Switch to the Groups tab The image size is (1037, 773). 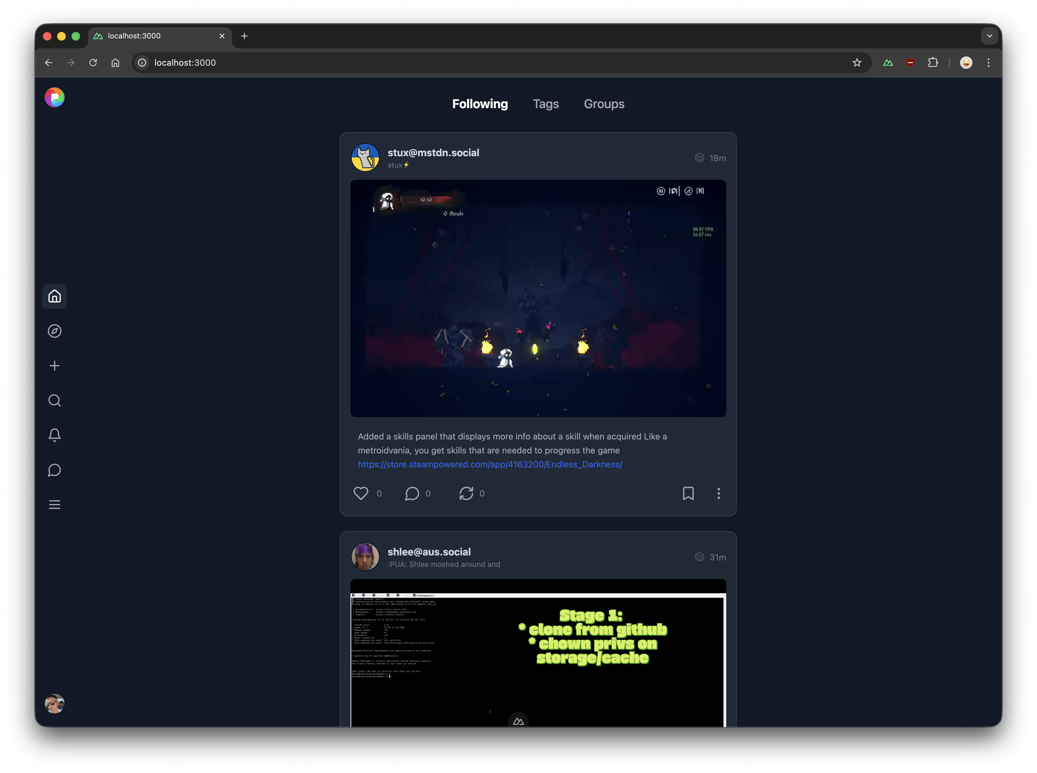[604, 104]
